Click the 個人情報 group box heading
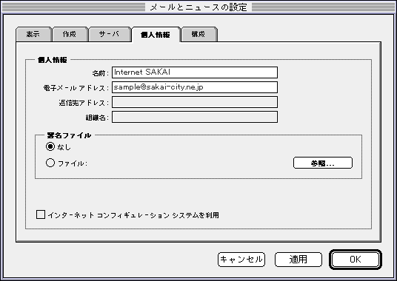The height and width of the screenshot is (281, 397). click(53, 60)
